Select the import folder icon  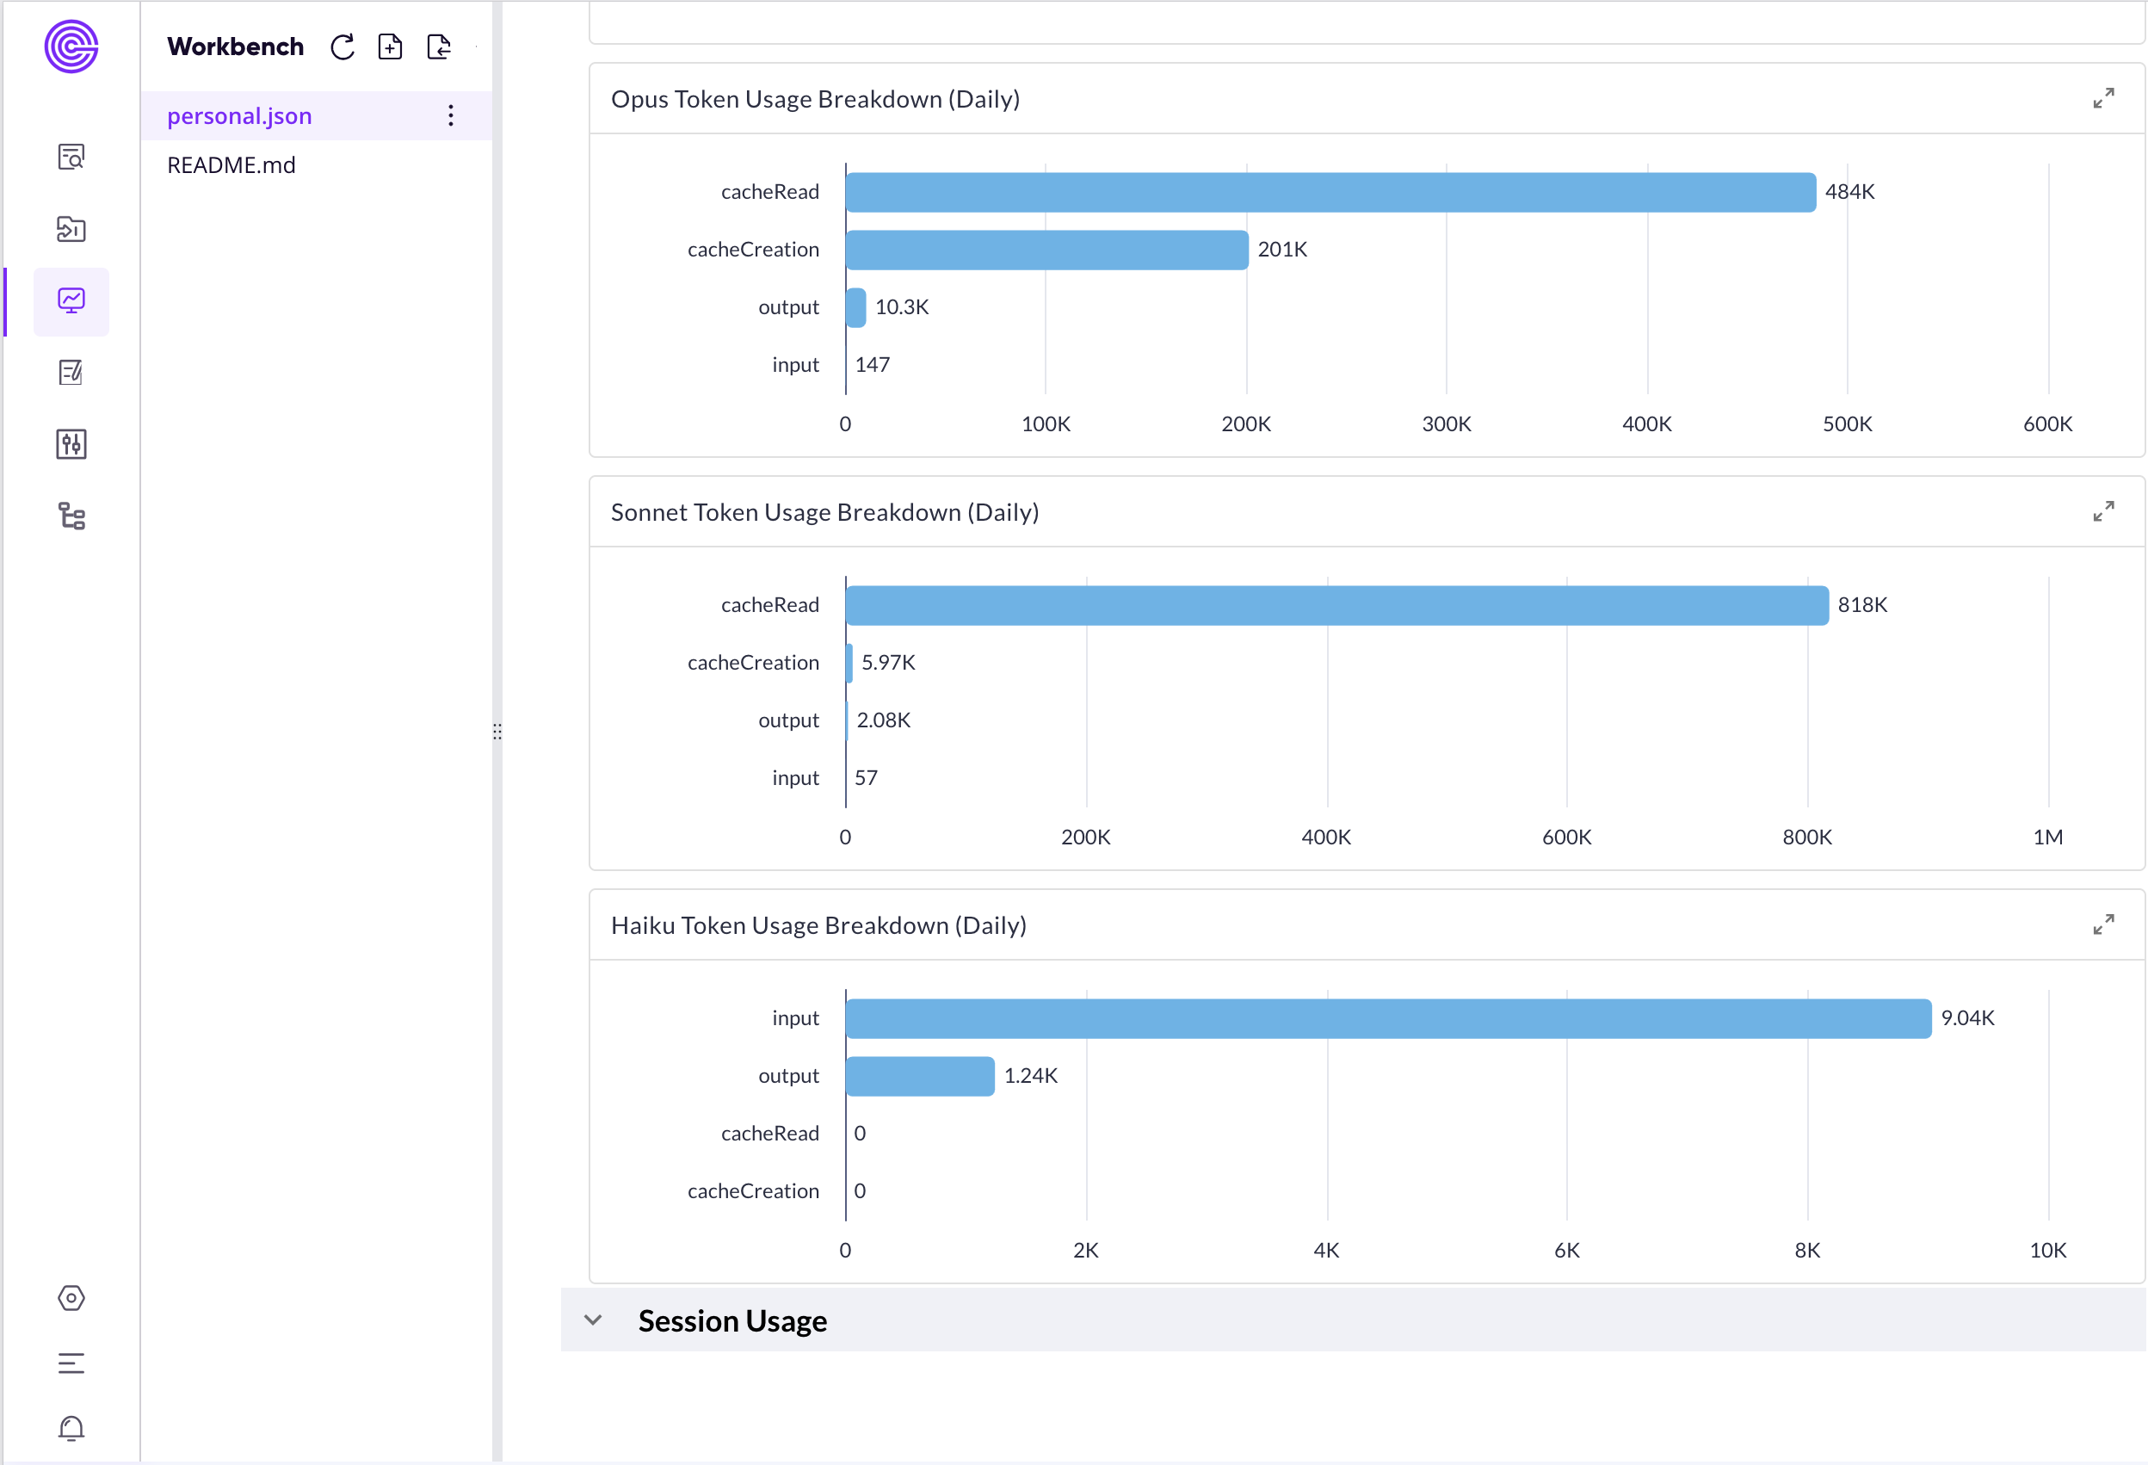point(71,229)
